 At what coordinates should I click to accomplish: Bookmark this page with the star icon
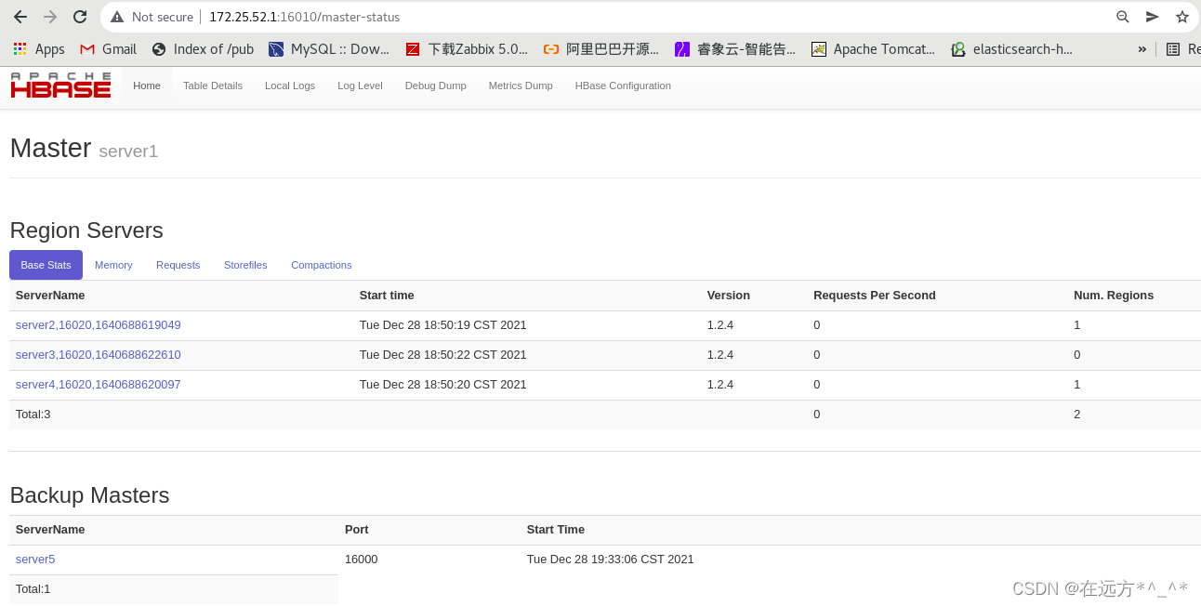tap(1182, 17)
